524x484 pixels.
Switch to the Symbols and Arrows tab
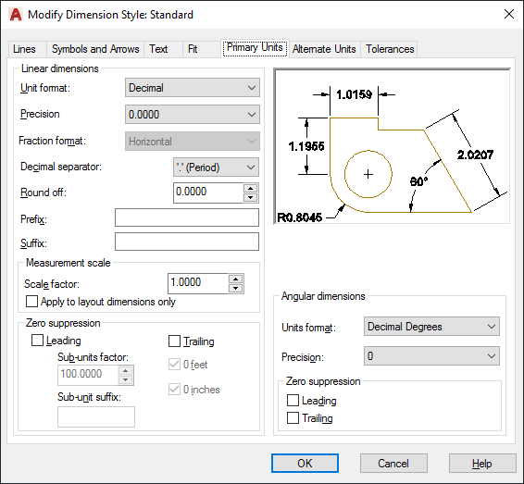95,49
